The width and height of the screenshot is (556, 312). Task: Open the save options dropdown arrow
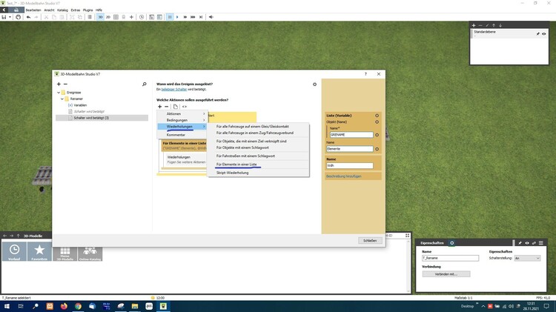point(10,17)
